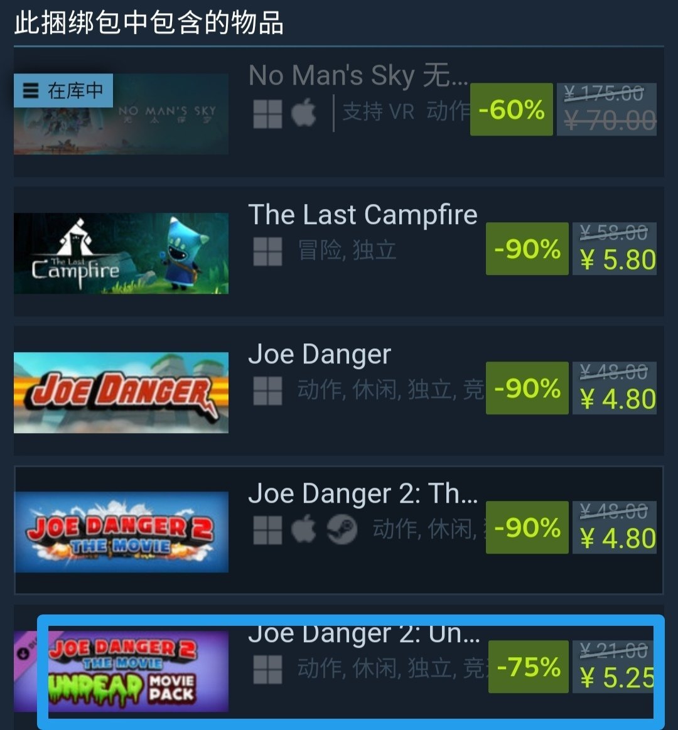Click the -75% discount badge
The width and height of the screenshot is (678, 730).
(x=529, y=667)
